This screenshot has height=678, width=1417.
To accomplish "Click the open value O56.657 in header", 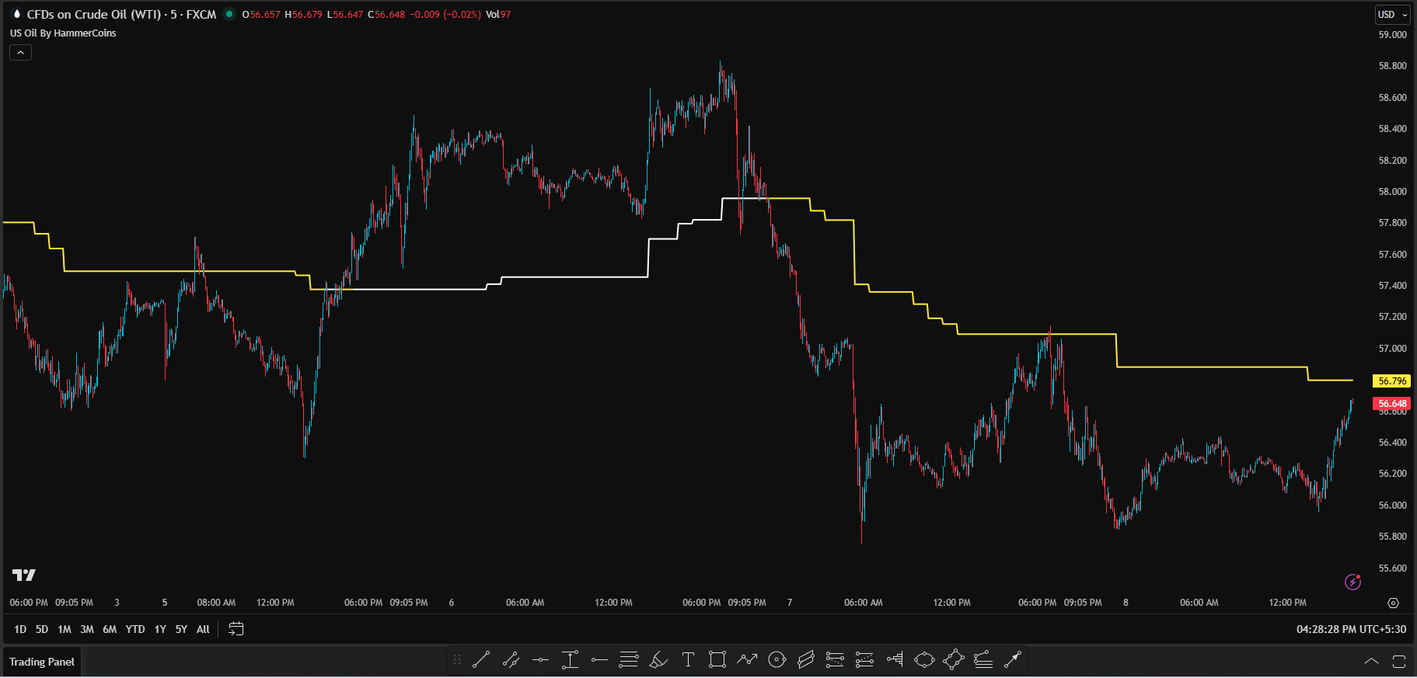I will click(x=261, y=14).
